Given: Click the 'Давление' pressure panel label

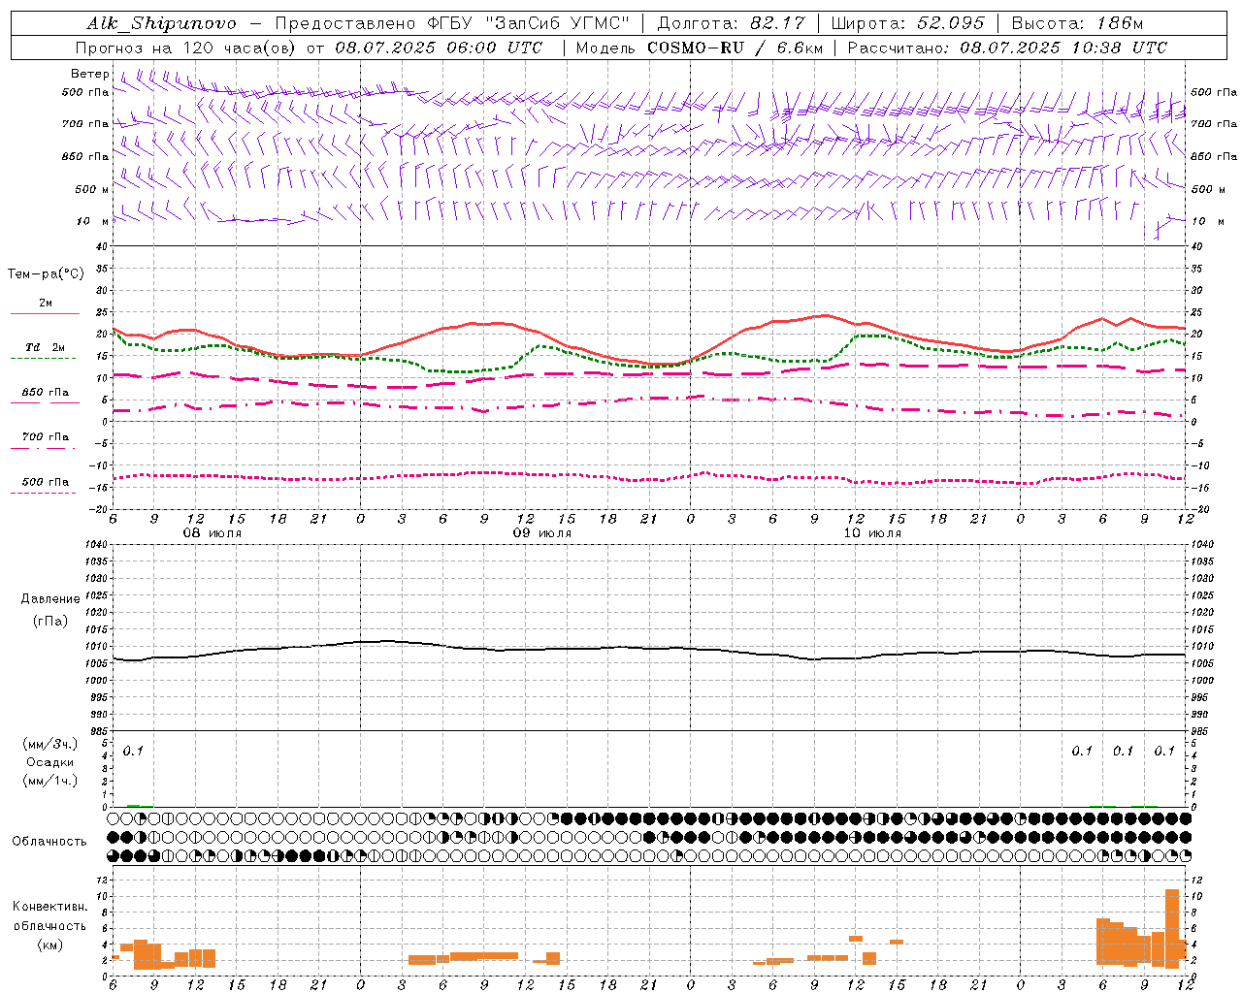Looking at the screenshot, I should (x=50, y=599).
